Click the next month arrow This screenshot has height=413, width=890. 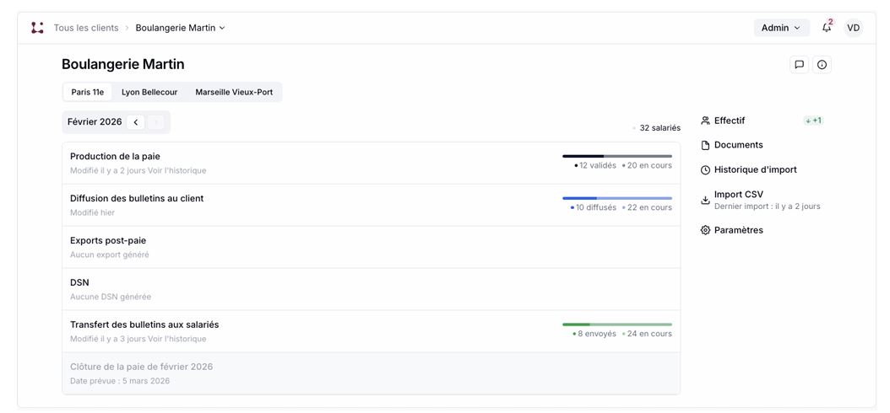(155, 122)
